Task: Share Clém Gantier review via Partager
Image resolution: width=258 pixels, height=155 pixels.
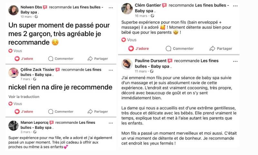Action: pyautogui.click(x=212, y=48)
